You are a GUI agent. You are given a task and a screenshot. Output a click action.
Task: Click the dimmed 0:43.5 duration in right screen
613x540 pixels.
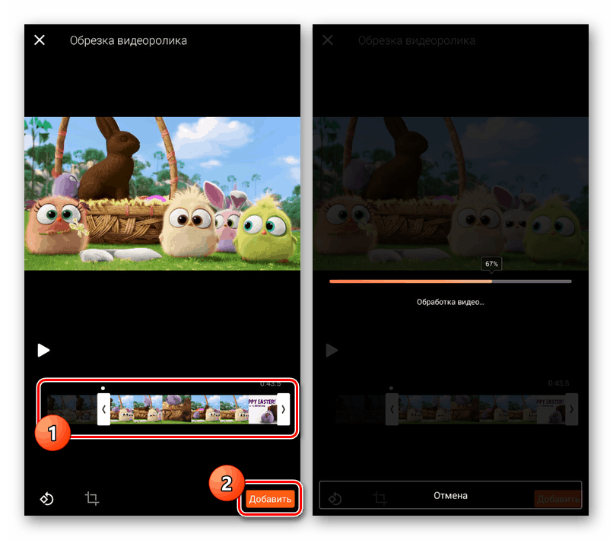558,383
